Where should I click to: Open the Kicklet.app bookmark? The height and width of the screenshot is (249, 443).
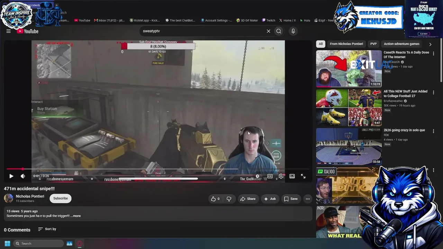tap(145, 20)
